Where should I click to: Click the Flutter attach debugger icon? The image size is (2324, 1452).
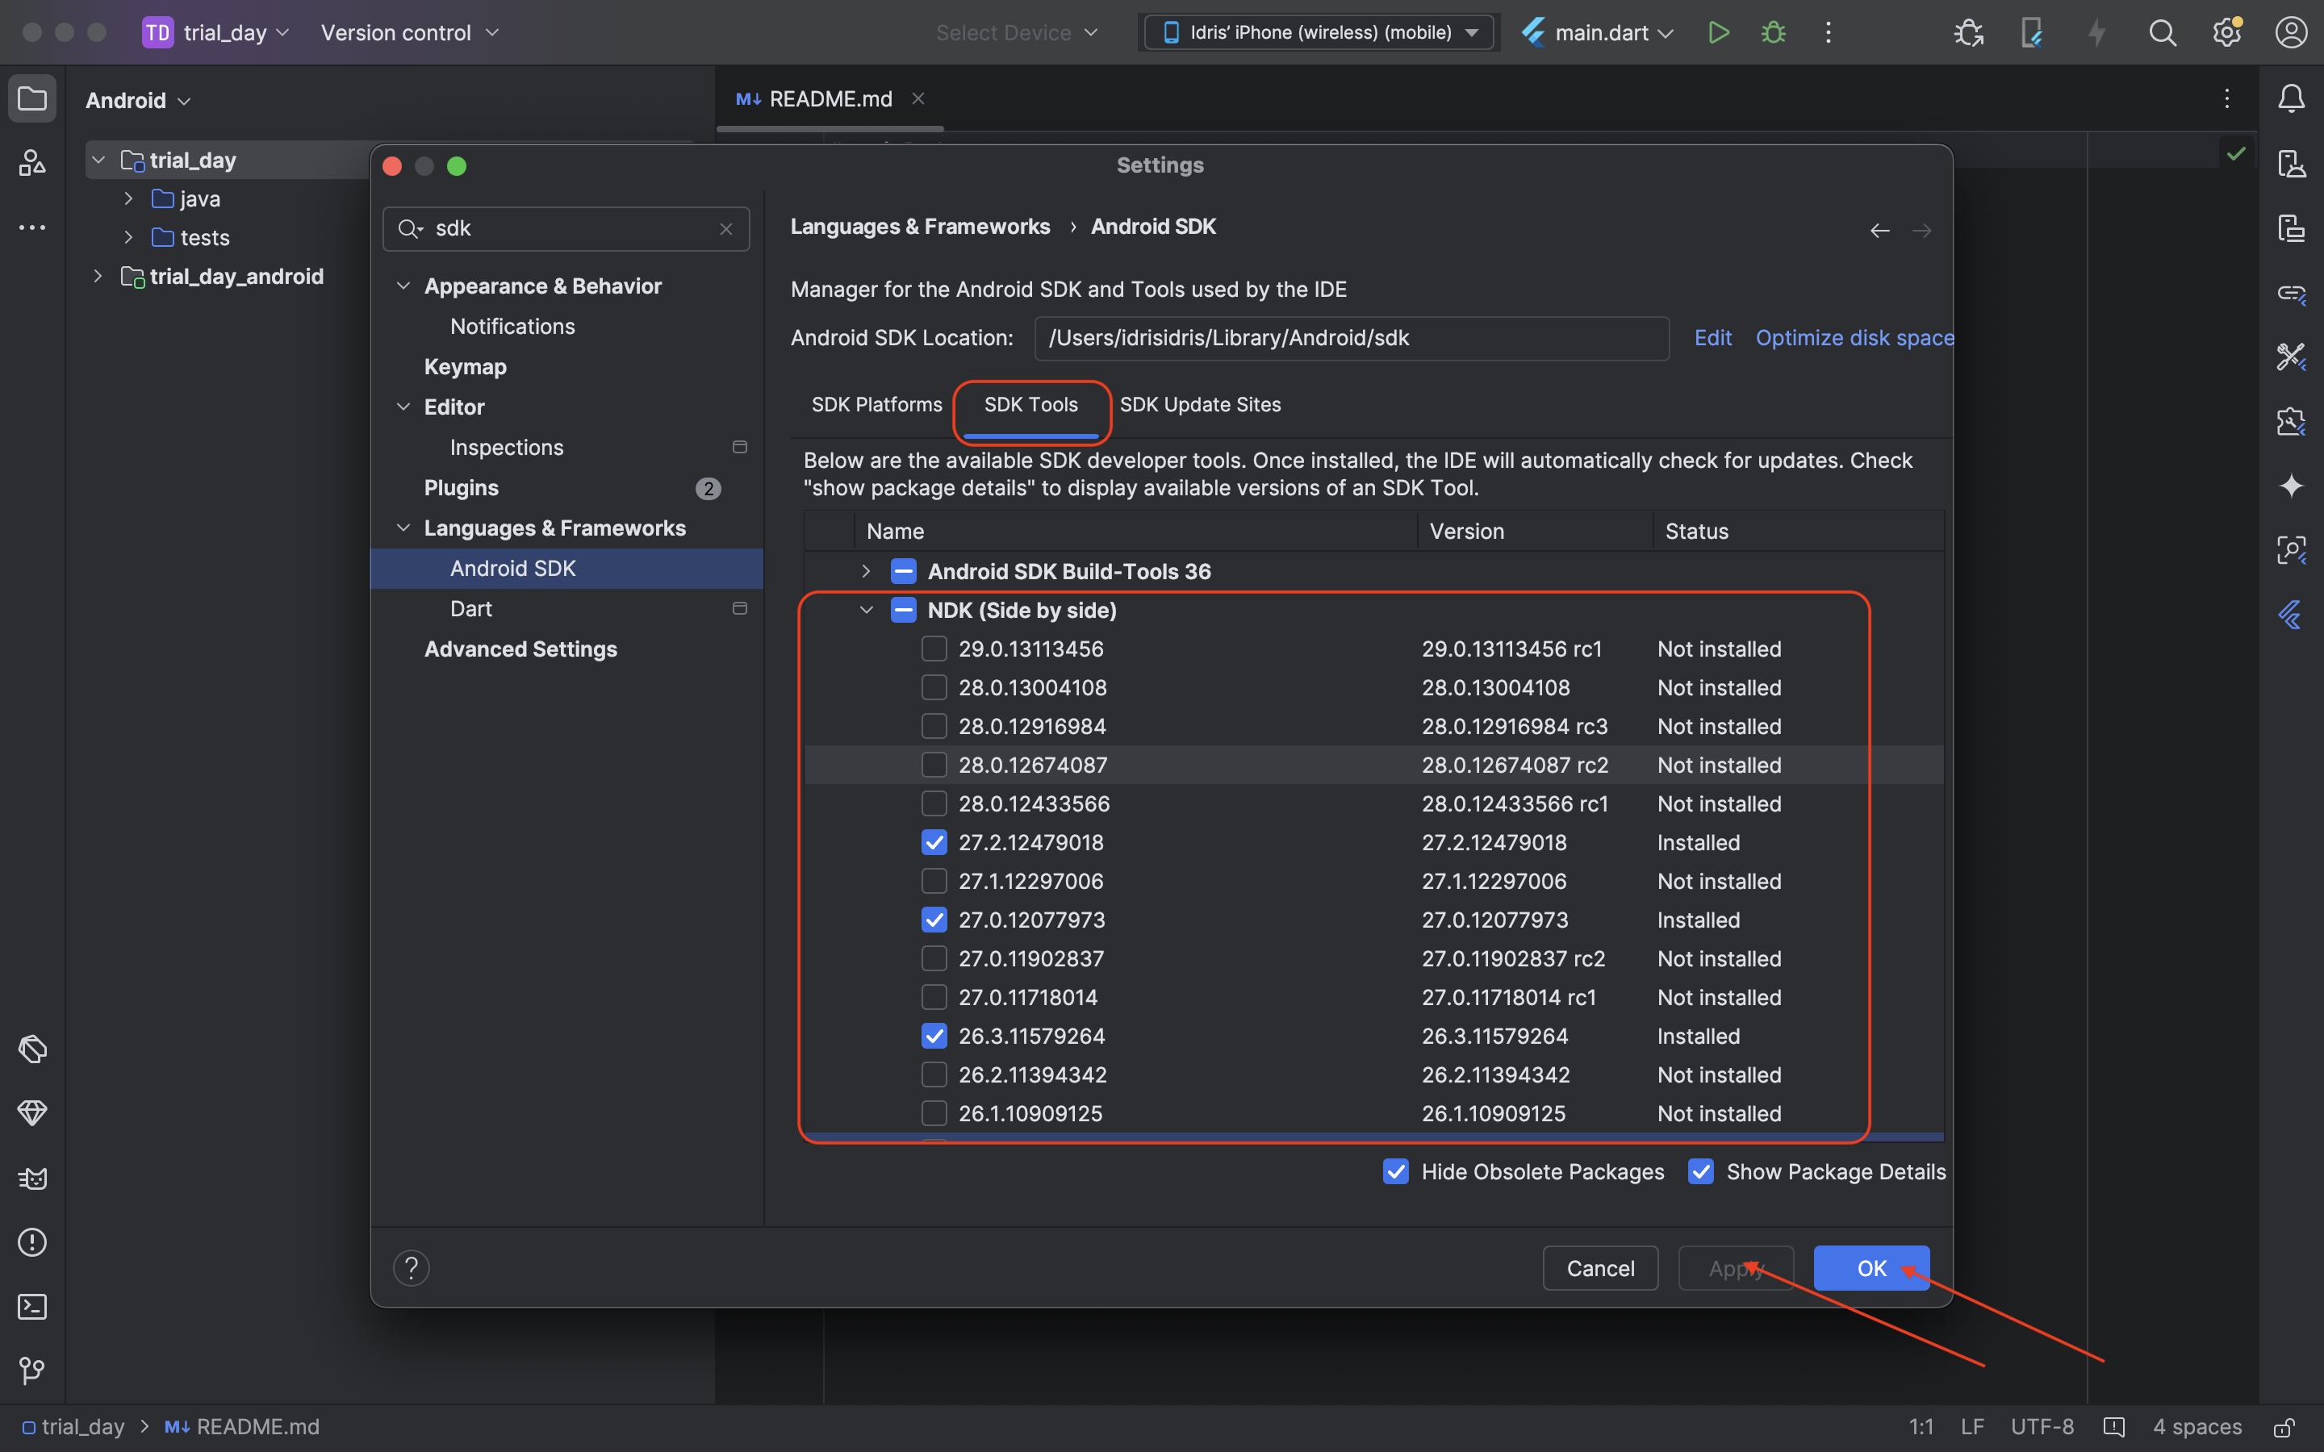pos(2032,32)
